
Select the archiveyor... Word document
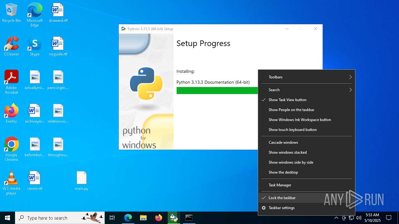tap(35, 114)
